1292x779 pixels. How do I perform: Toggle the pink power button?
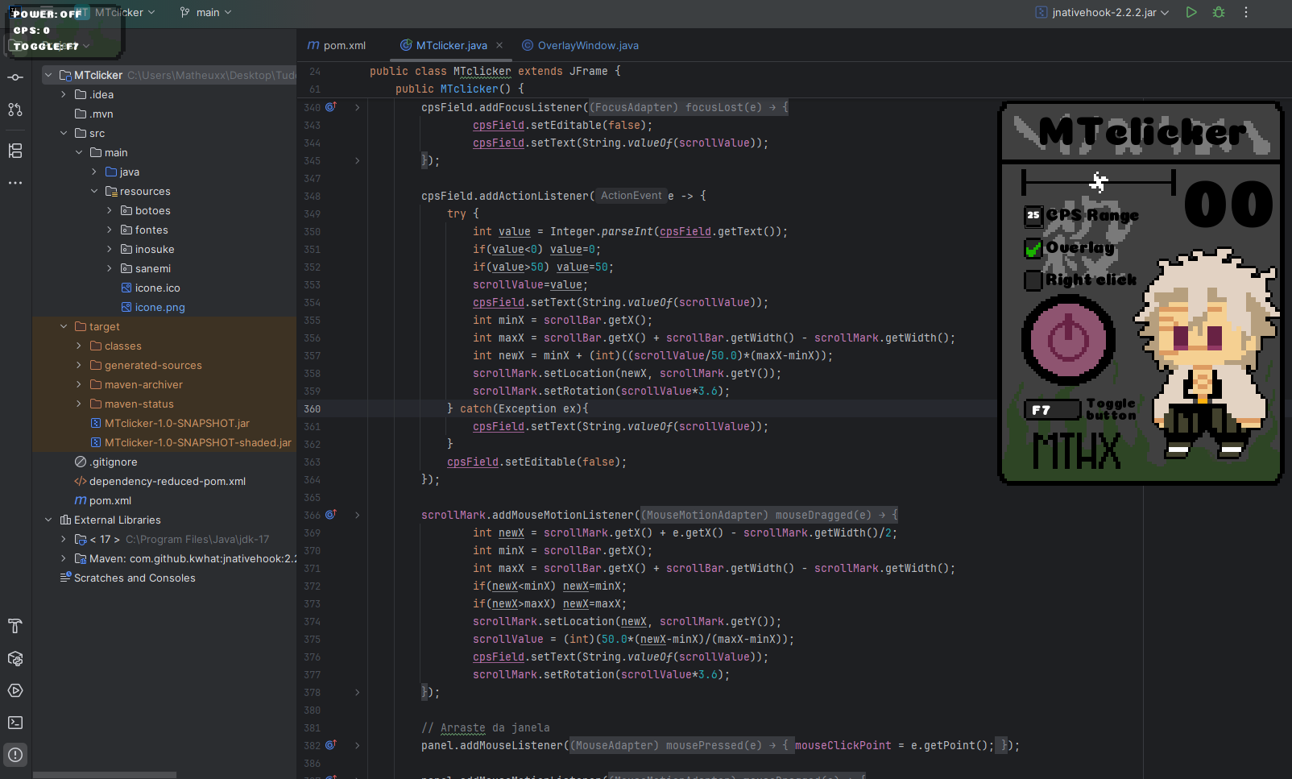pyautogui.click(x=1068, y=339)
